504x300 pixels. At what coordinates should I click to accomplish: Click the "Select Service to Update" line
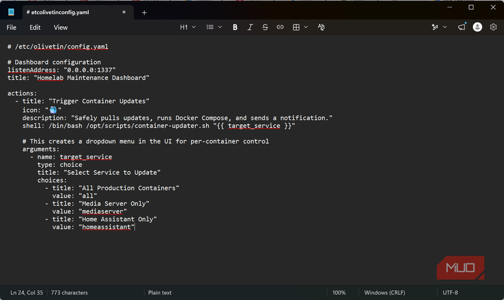[x=99, y=173]
